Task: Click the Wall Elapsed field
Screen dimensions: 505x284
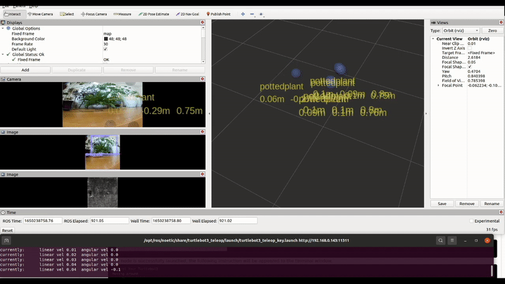Action: point(238,221)
